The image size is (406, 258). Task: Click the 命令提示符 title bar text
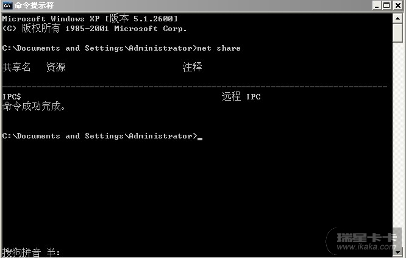tap(30, 6)
